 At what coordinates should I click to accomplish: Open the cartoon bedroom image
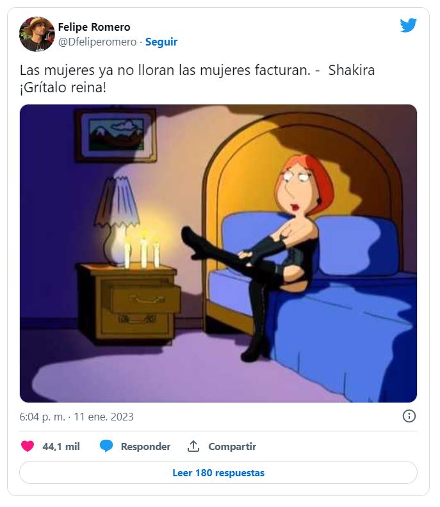click(x=218, y=253)
